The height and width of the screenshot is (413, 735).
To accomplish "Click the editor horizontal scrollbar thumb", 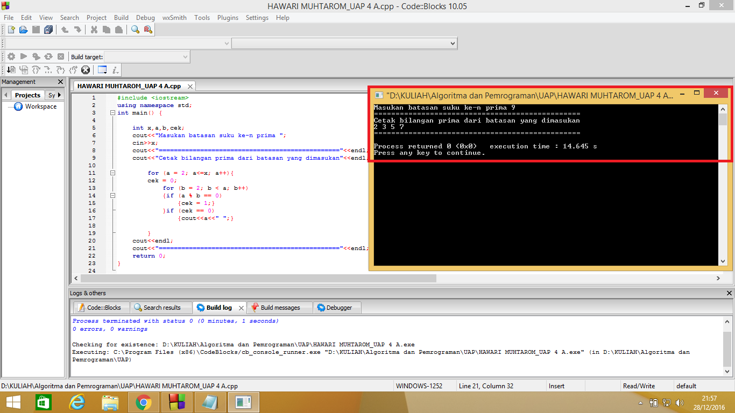I will [x=258, y=279].
